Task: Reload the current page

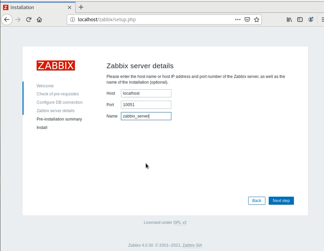Action: [29, 19]
